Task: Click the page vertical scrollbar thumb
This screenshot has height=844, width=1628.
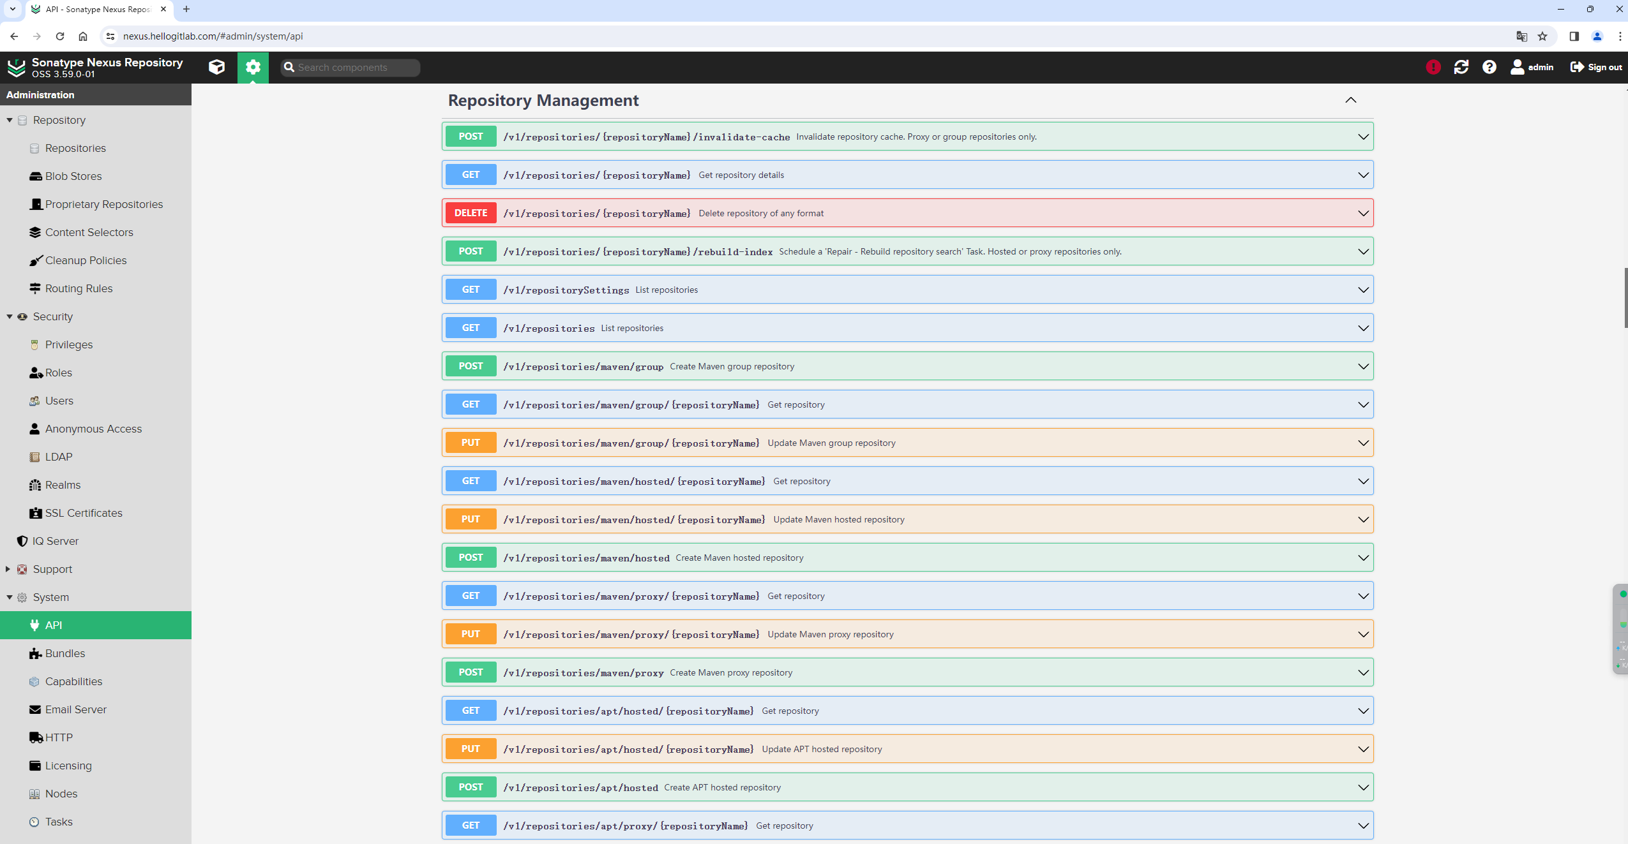Action: tap(1625, 298)
